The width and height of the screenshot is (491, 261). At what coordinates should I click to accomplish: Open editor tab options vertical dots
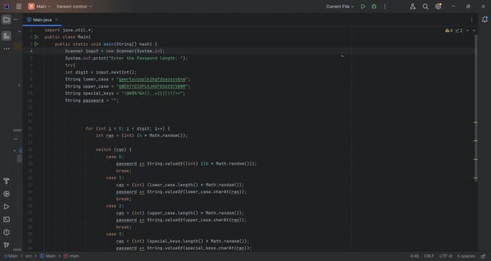tap(471, 20)
